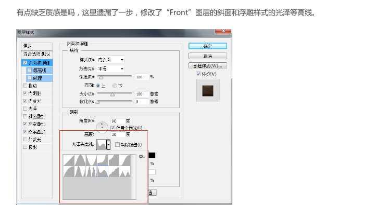Select 内阴影 in the styles list
This screenshot has height=205, width=375.
(35, 93)
